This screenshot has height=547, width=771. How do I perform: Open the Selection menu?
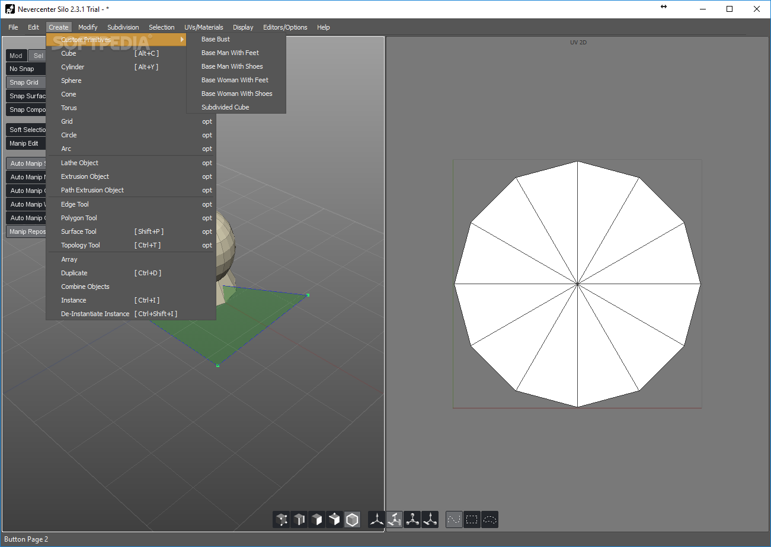[162, 27]
